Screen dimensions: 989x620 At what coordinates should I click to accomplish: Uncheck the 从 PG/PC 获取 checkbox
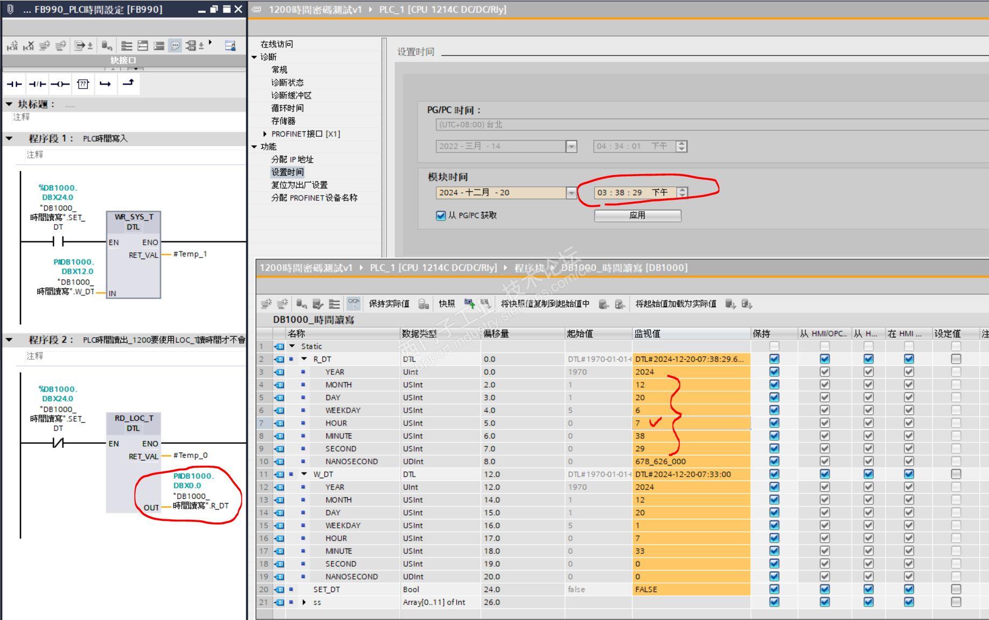441,215
